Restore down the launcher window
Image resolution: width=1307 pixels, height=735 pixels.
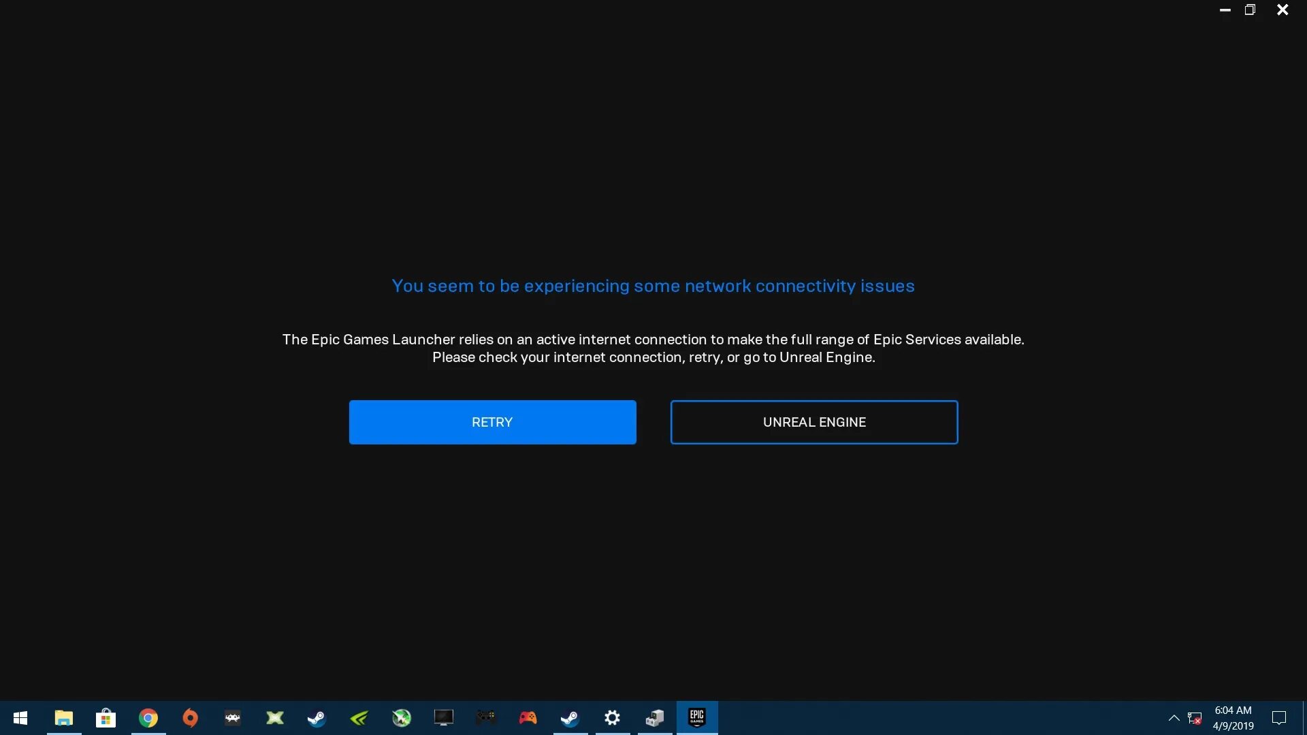(x=1250, y=10)
